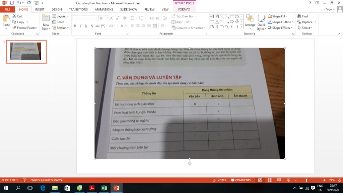Switch to the TRANSITIONS tab

pyautogui.click(x=78, y=9)
